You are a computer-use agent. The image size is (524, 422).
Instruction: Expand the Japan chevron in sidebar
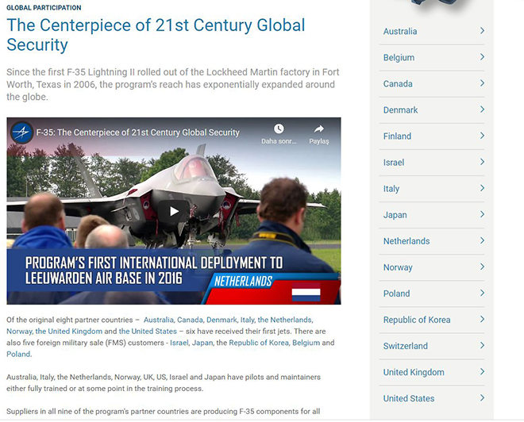tap(482, 214)
